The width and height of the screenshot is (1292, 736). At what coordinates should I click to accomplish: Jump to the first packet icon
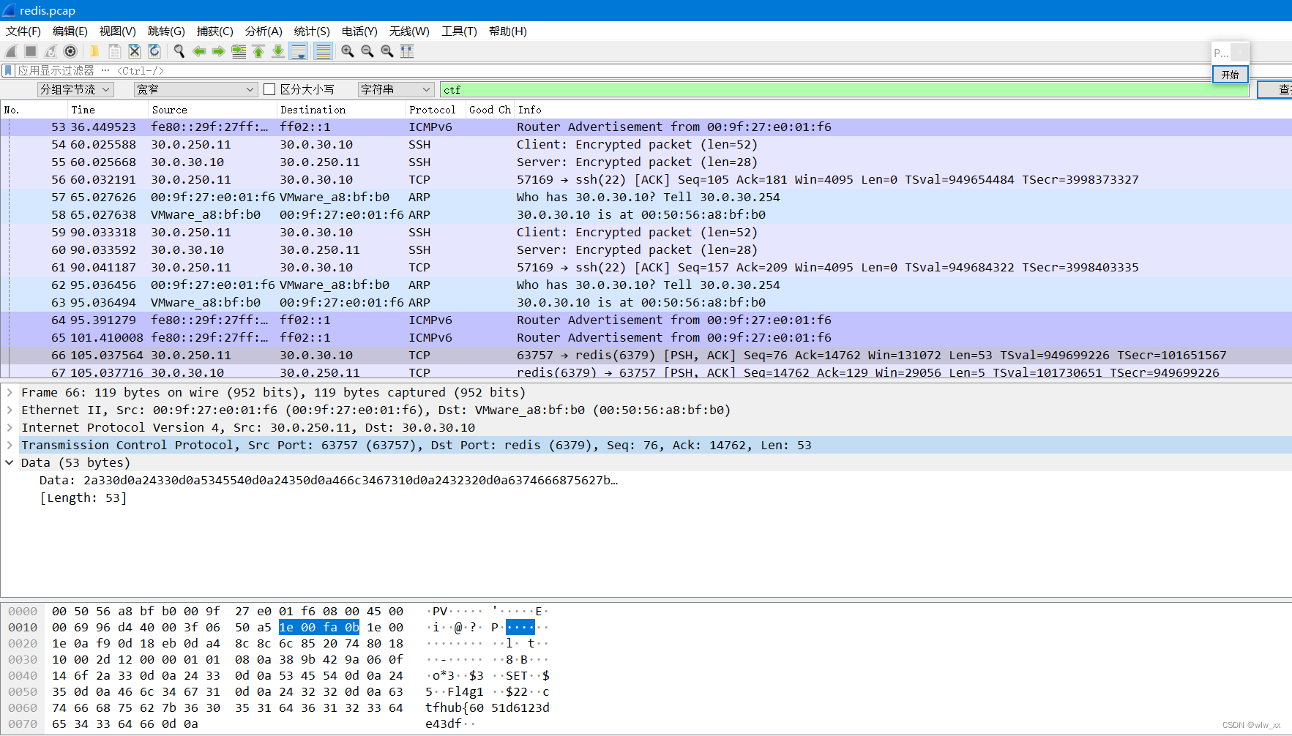[x=258, y=51]
